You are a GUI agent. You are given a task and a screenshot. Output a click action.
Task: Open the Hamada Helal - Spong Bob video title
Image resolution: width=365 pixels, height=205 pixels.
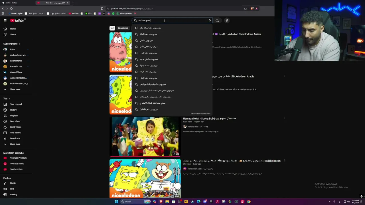tap(209, 118)
